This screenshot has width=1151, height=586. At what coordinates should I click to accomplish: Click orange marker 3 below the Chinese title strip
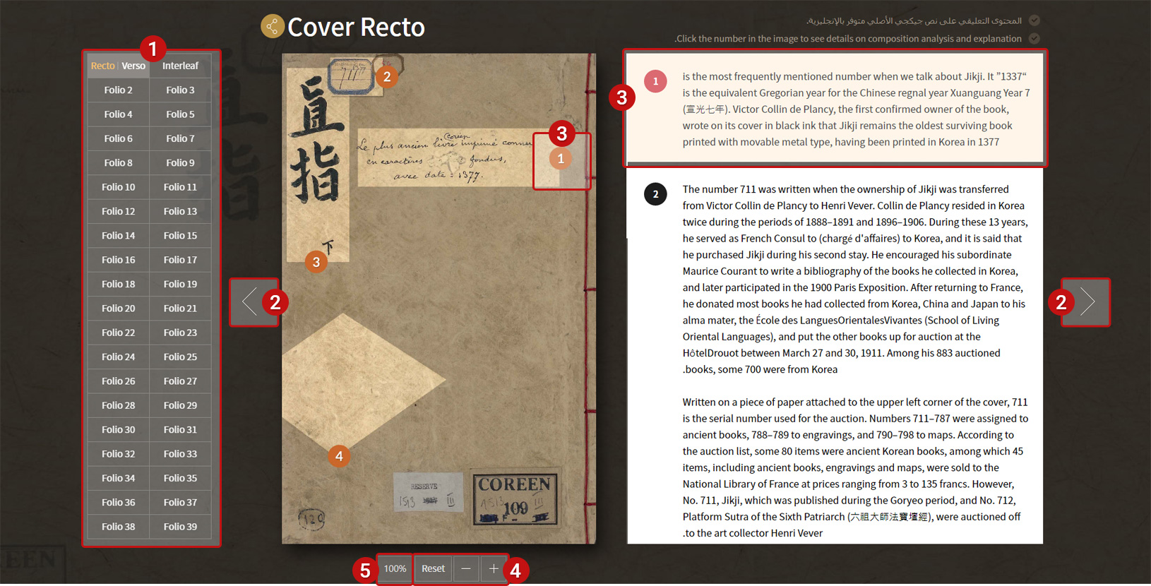pos(316,263)
